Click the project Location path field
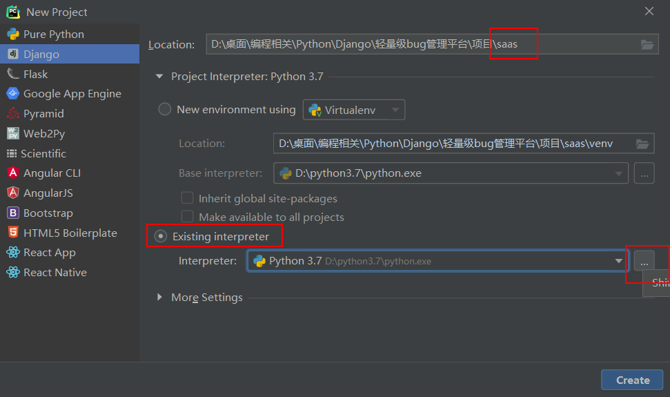The height and width of the screenshot is (397, 670). 432,44
